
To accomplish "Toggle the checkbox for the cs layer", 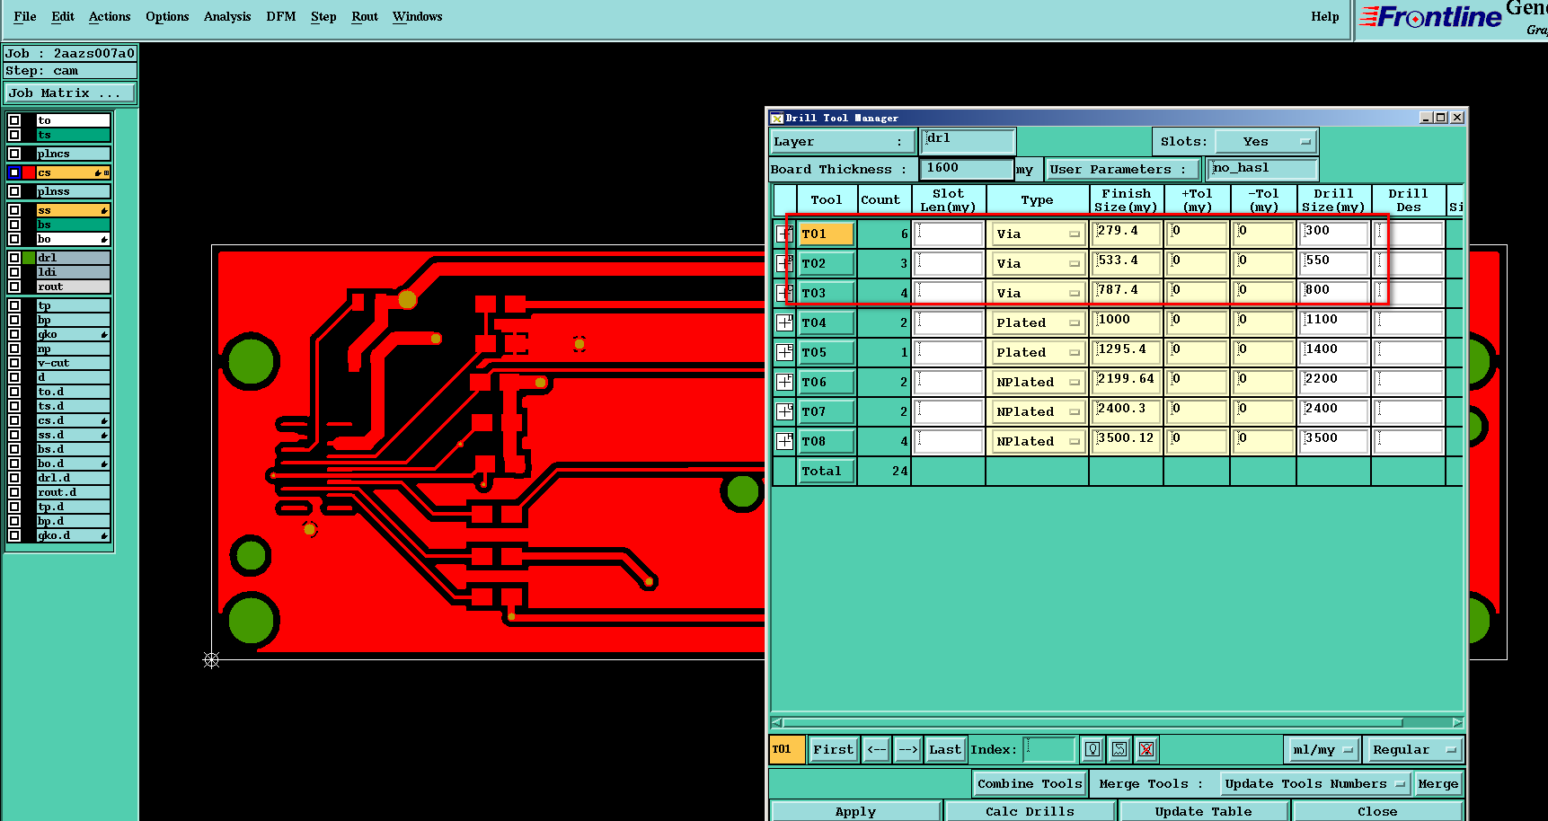I will 14,172.
